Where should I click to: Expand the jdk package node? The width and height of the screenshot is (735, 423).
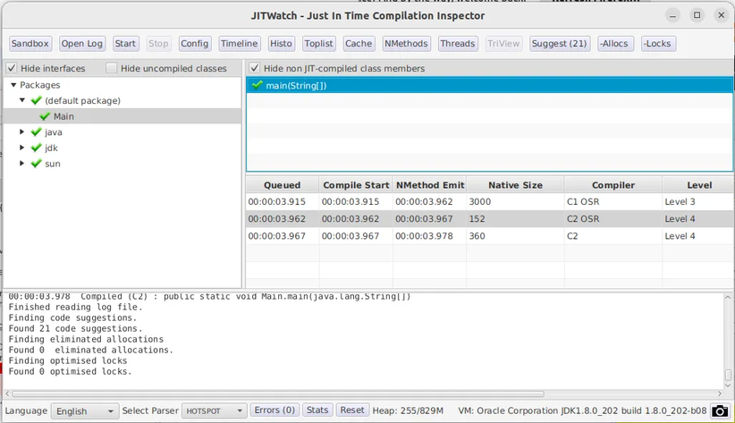pyautogui.click(x=22, y=148)
